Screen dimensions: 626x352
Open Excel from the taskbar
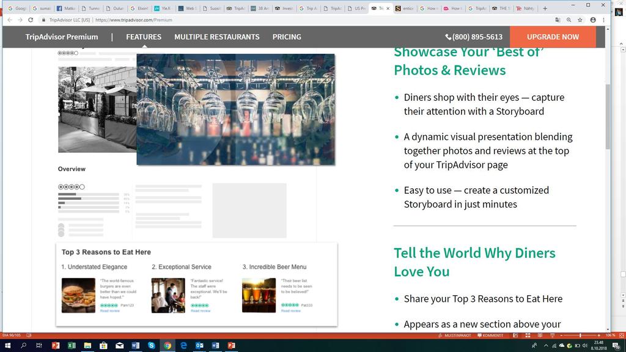pos(72,346)
